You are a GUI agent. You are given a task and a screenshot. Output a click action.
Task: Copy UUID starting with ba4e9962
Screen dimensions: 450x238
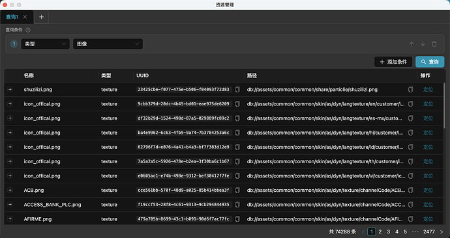coord(237,133)
